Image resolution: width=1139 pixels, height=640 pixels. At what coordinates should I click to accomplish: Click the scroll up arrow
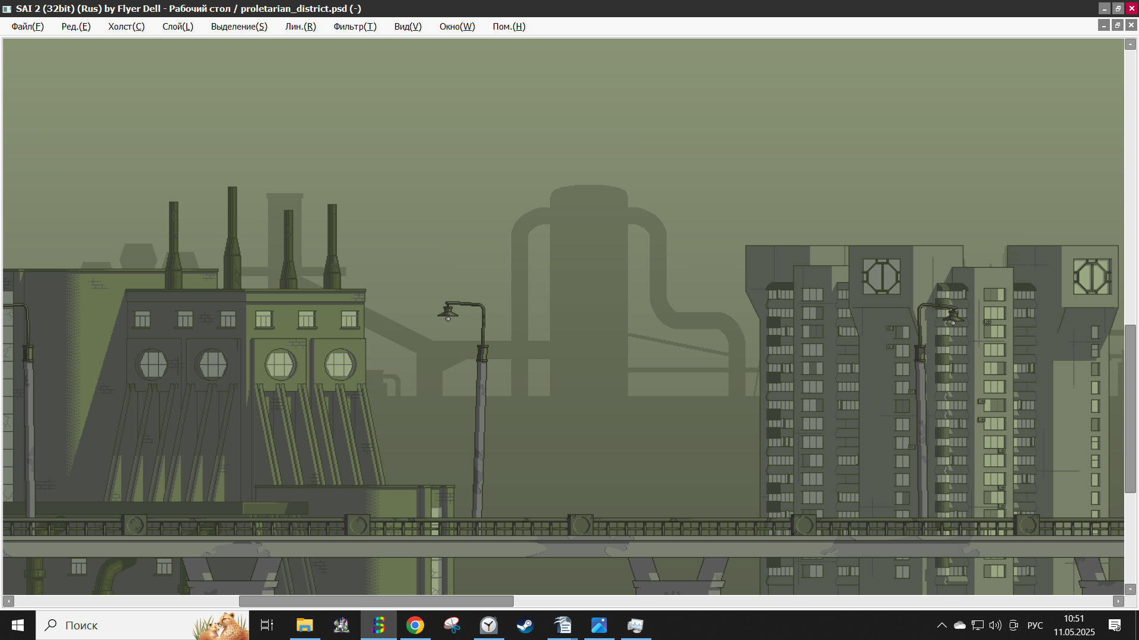tap(1130, 44)
